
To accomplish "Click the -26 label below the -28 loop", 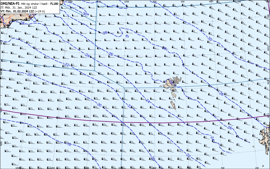I will pos(110,54).
